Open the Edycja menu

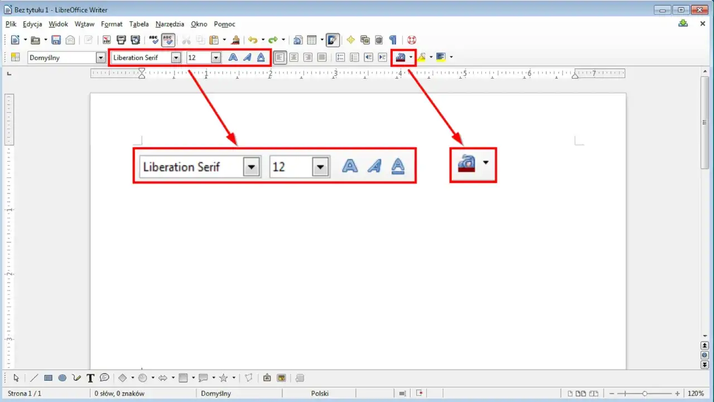pos(33,24)
